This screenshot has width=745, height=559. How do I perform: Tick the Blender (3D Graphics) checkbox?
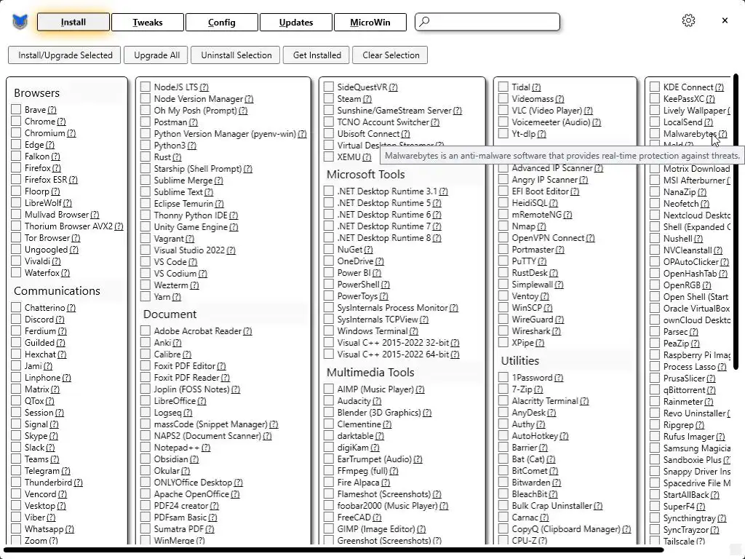[x=329, y=413]
